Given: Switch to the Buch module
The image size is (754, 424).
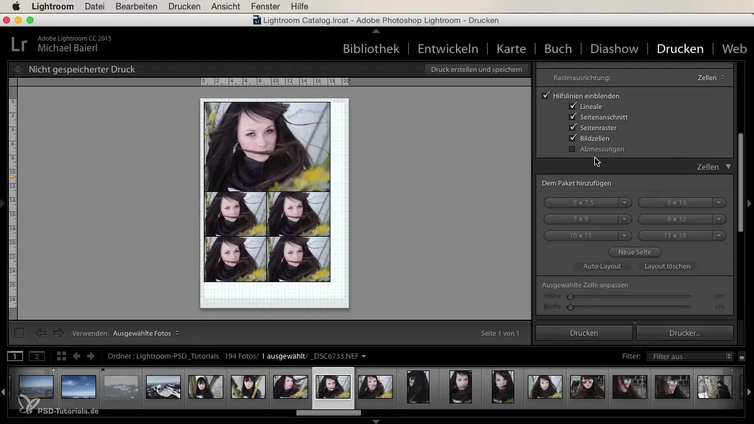Looking at the screenshot, I should (557, 49).
